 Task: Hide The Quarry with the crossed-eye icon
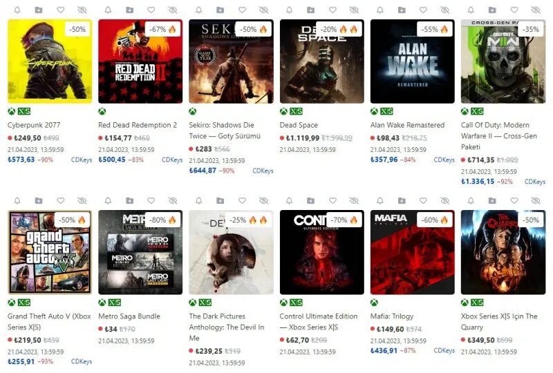click(536, 200)
